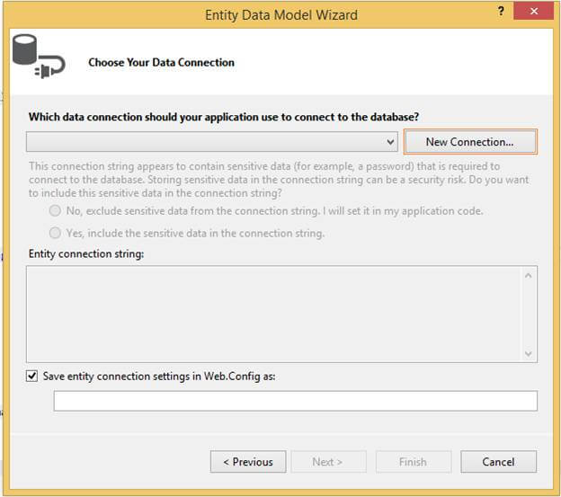The height and width of the screenshot is (497, 561).
Task: Close the Entity Data Model Wizard
Action: [x=534, y=13]
